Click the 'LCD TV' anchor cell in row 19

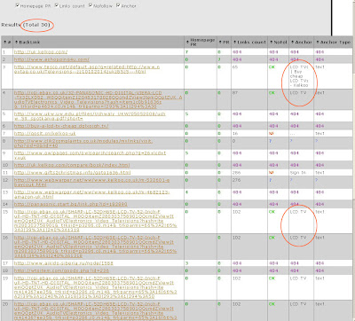click(298, 278)
